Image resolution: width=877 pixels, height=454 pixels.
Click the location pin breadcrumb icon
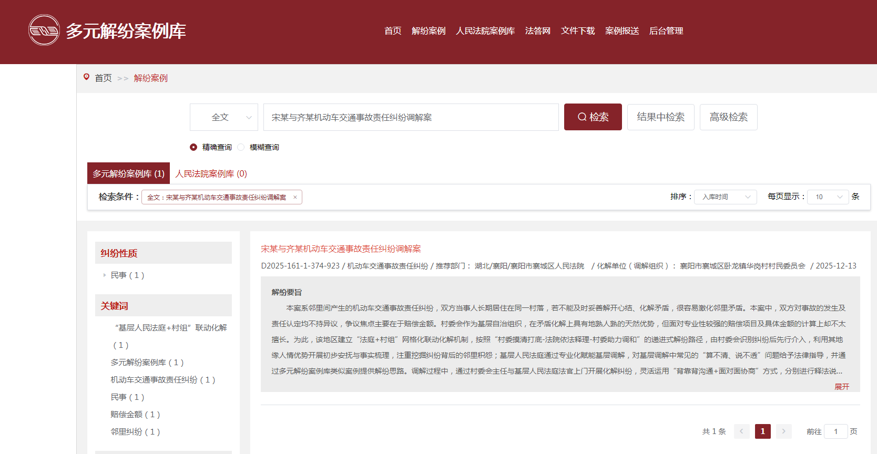(87, 77)
